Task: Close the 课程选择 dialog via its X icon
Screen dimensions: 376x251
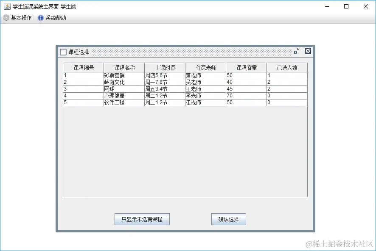Action: click(307, 51)
